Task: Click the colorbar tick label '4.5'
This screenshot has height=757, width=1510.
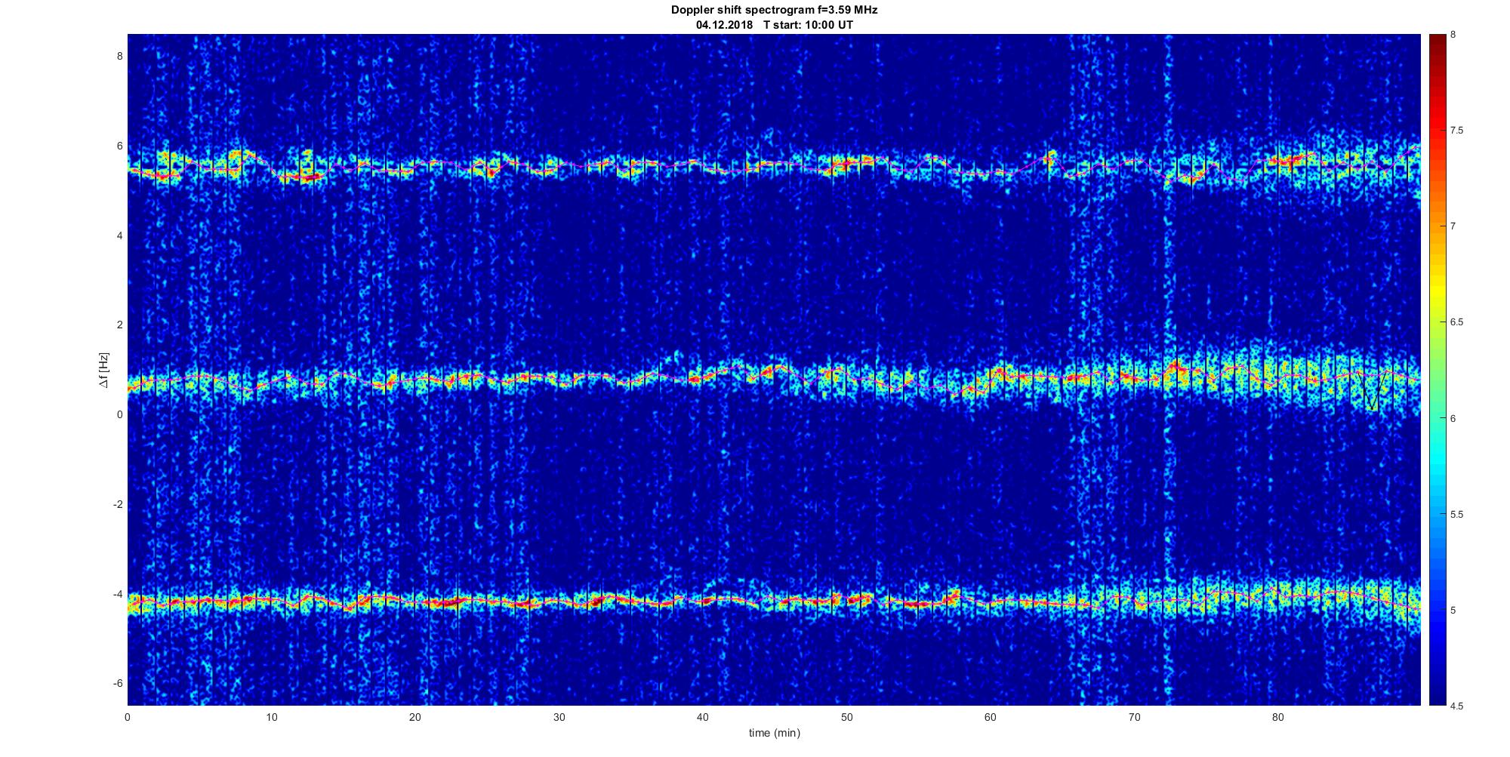Action: coord(1457,706)
